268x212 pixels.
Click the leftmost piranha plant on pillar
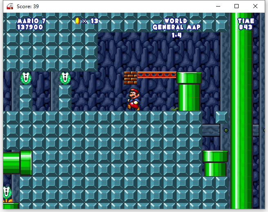26,78
